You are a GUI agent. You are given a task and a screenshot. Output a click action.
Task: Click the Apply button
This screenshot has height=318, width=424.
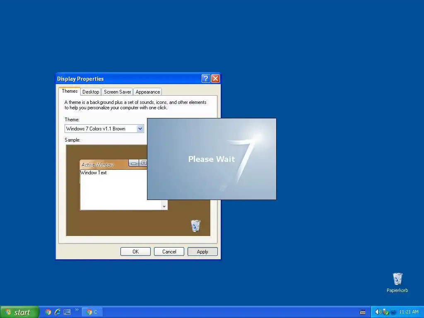click(202, 251)
